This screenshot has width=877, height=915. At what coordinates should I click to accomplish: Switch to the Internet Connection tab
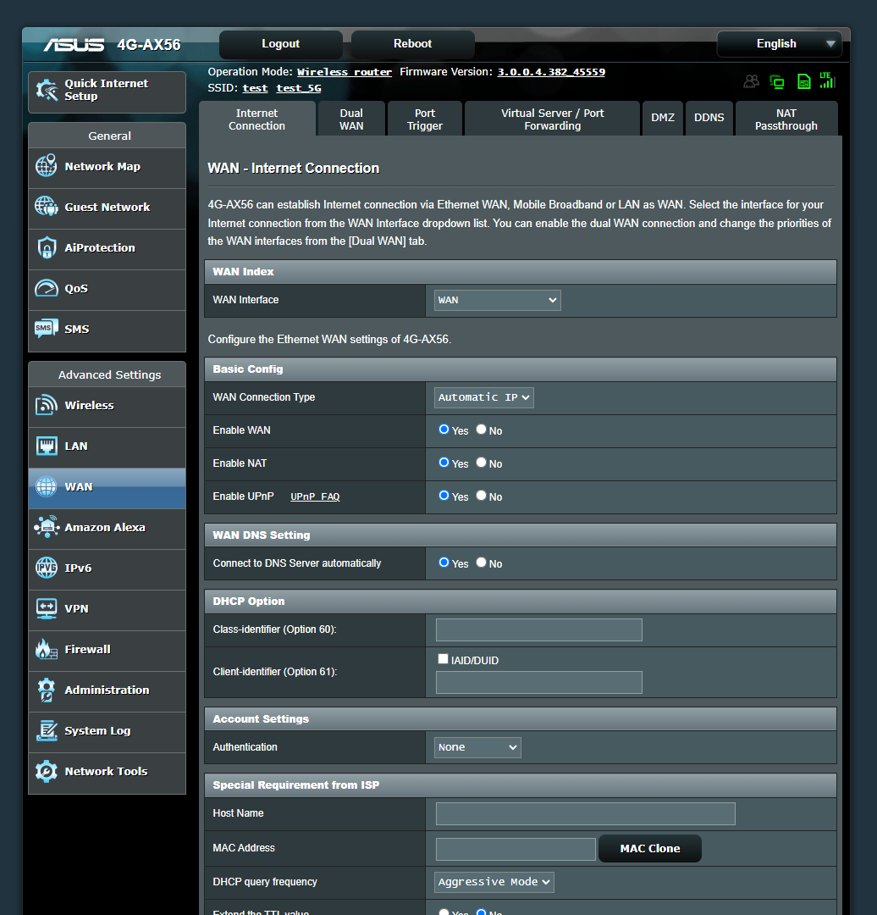click(x=257, y=119)
